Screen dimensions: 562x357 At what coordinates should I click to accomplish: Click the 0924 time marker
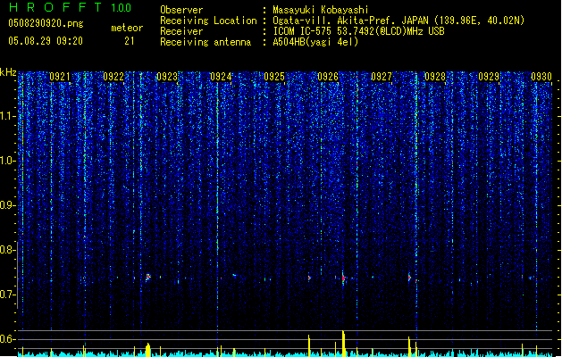(221, 77)
